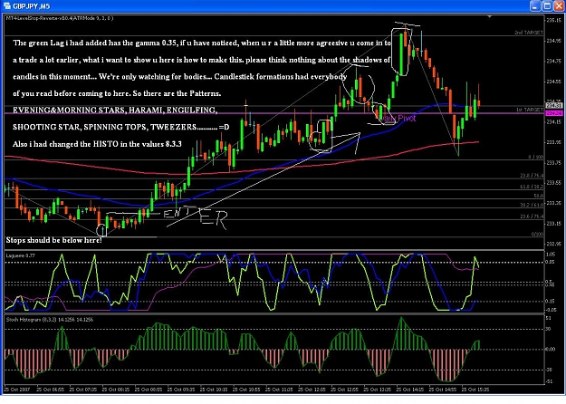Click the 232.95 price axis value
566x404 pixels.
(x=553, y=244)
